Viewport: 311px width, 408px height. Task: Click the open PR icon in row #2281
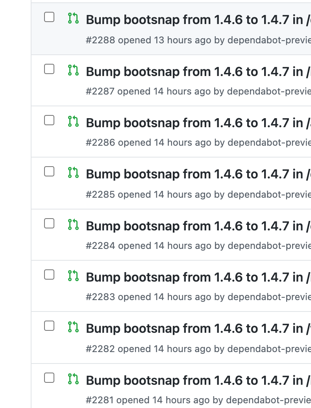73,379
